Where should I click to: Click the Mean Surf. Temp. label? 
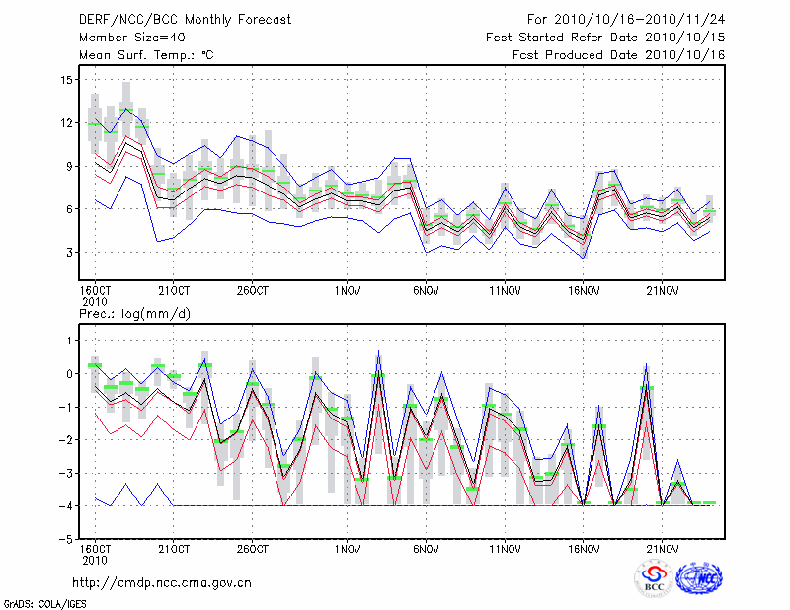coord(145,54)
